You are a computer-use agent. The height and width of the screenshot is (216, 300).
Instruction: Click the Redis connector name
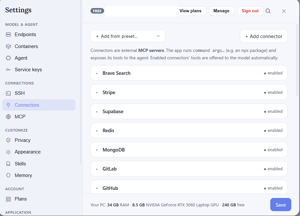[108, 131]
